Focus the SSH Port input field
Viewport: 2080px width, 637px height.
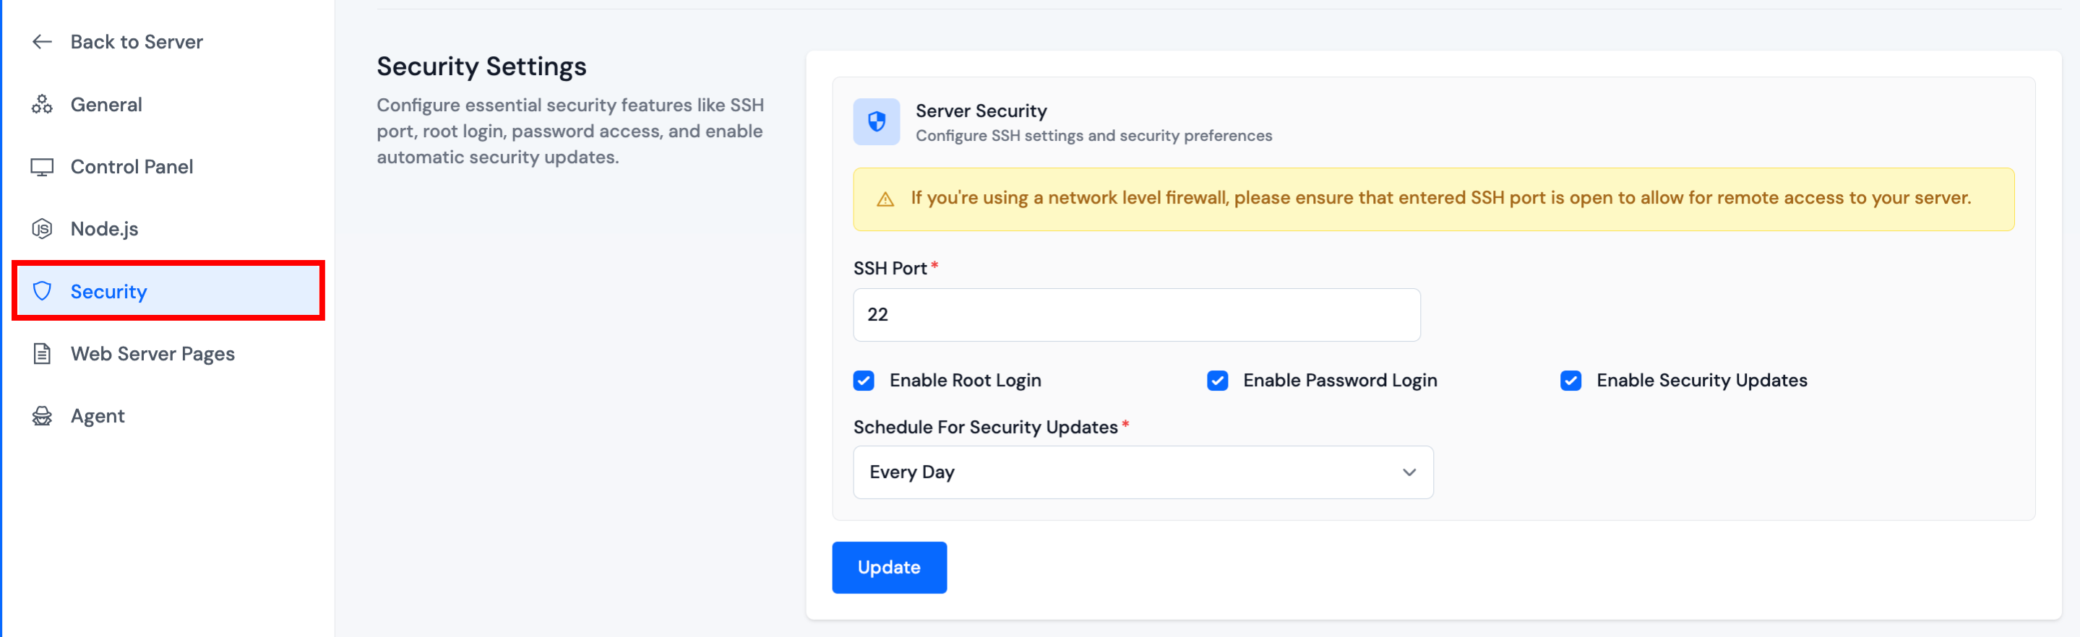[x=1136, y=315]
